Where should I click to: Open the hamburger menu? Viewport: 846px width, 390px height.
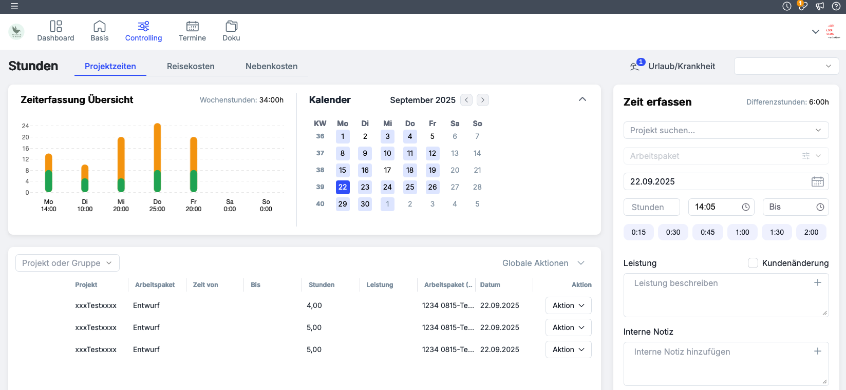[14, 7]
